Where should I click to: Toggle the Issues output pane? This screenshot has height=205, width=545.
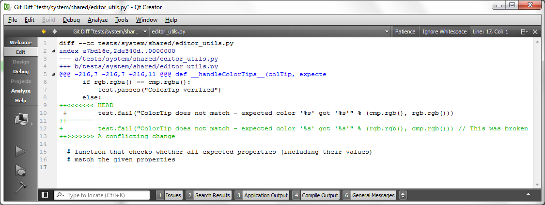[x=169, y=195]
